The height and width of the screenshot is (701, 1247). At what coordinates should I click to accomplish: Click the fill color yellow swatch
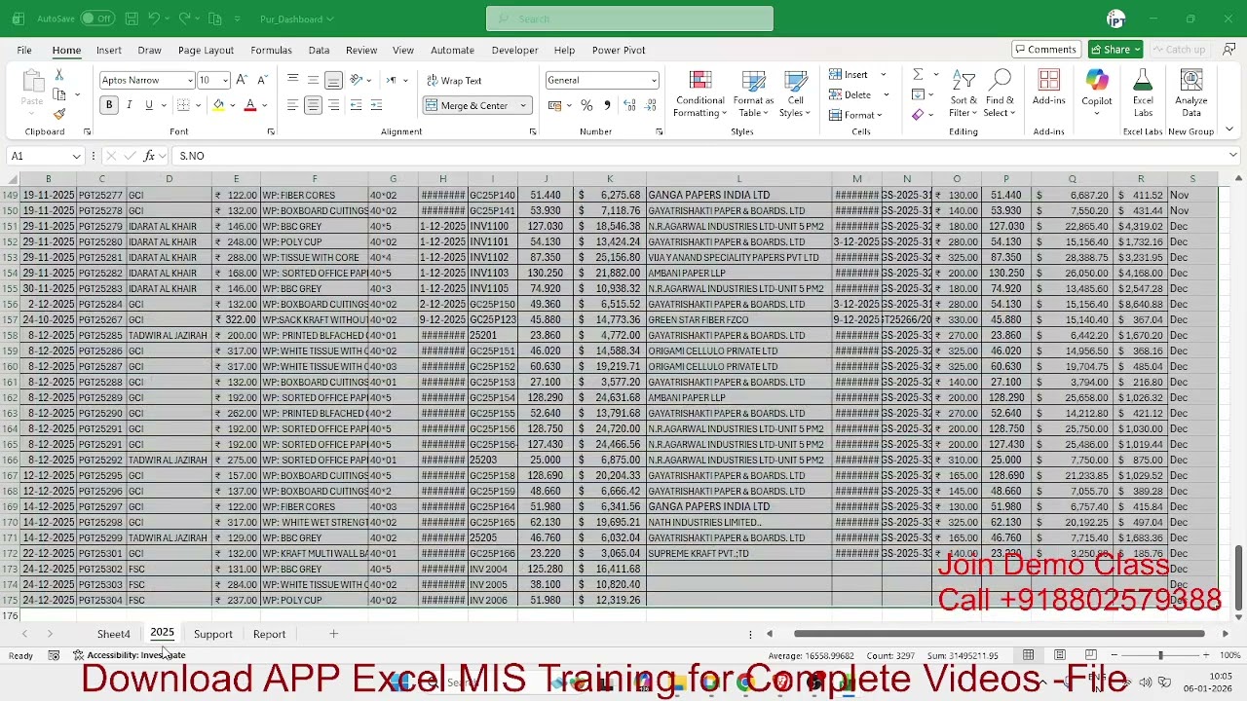click(x=218, y=105)
